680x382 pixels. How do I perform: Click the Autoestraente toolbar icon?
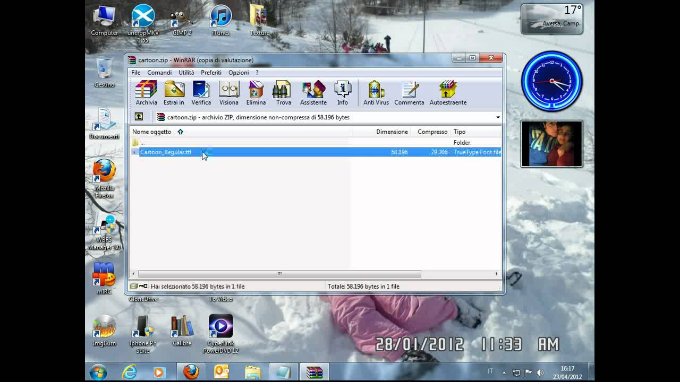point(448,93)
